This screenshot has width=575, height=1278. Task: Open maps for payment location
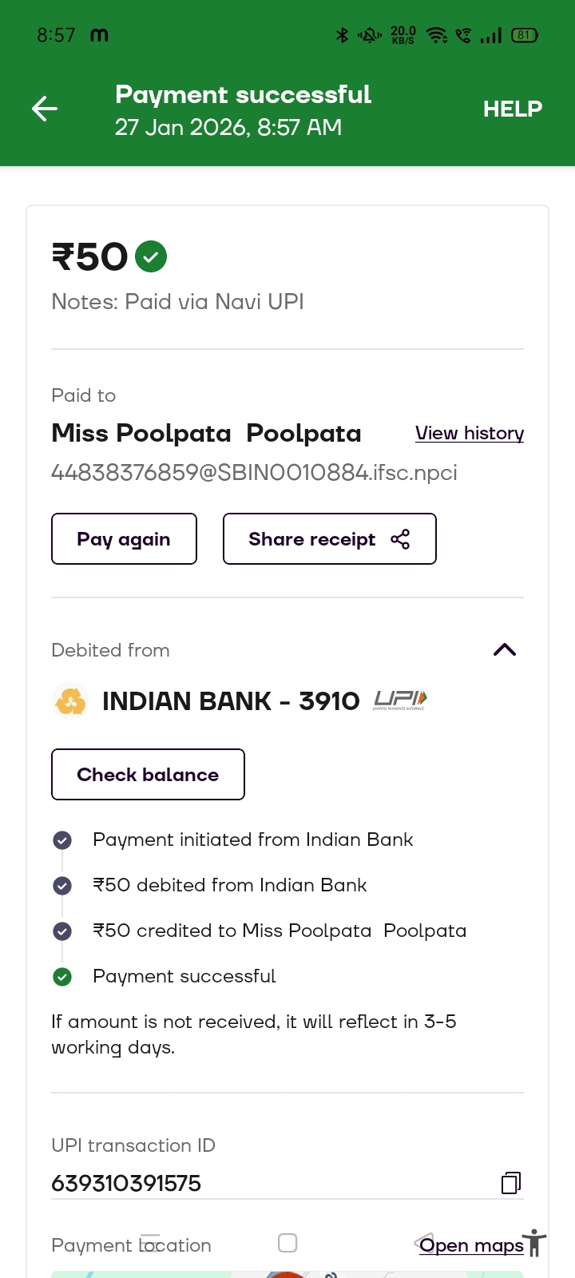(471, 1245)
